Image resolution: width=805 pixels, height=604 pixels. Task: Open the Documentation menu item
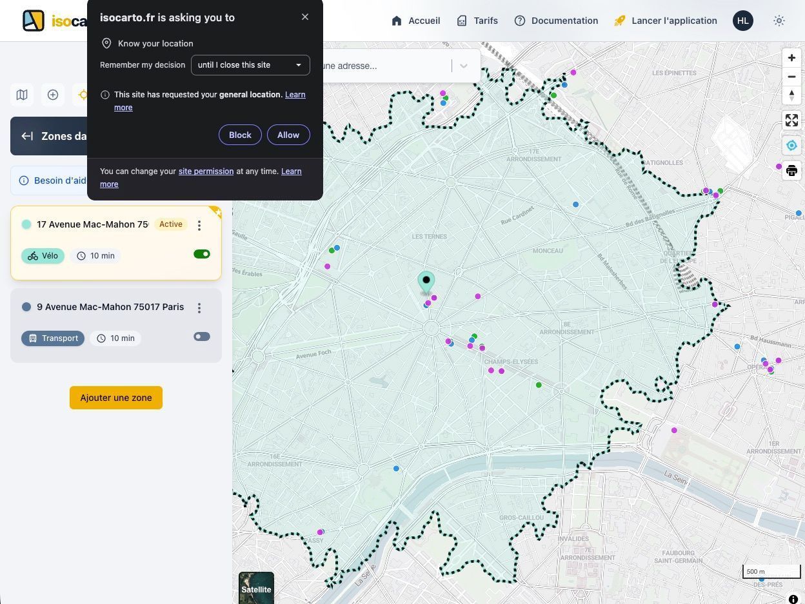click(x=556, y=21)
